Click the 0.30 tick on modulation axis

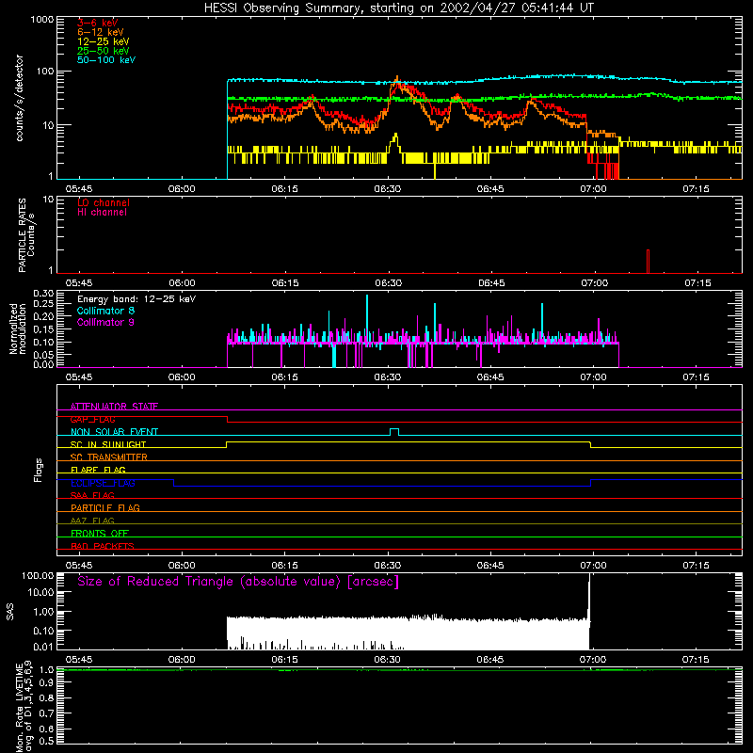(x=43, y=294)
